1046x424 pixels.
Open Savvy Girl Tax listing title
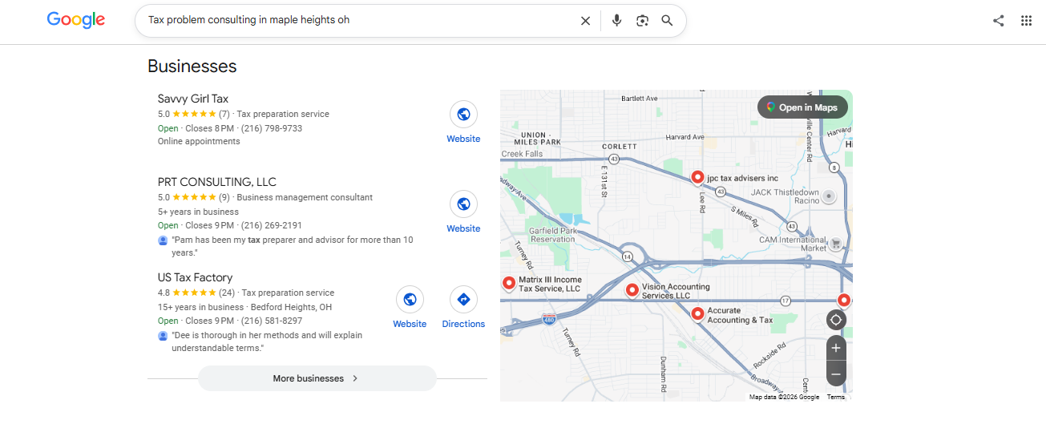coord(193,99)
